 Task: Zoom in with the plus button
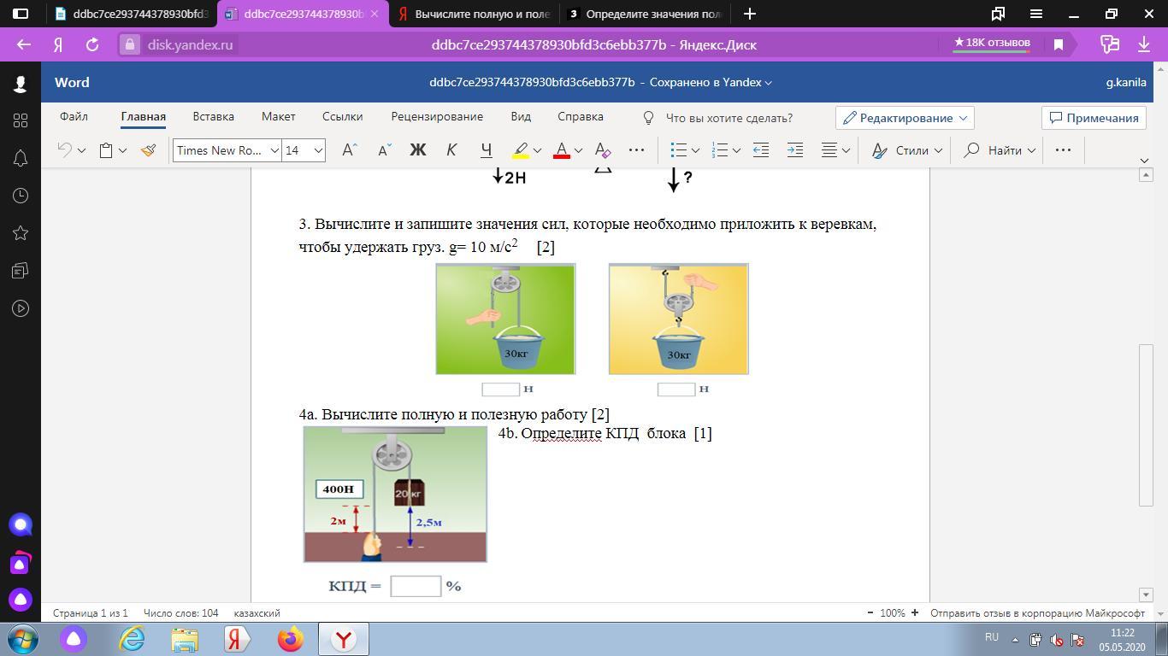pos(914,613)
